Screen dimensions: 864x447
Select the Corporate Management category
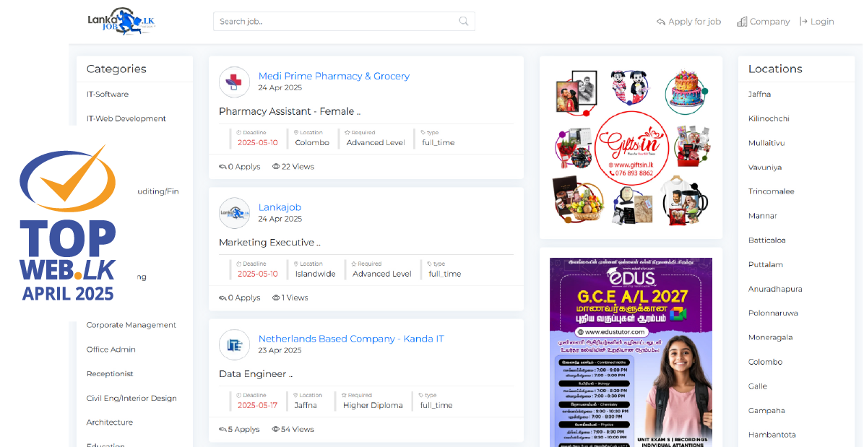(x=131, y=325)
